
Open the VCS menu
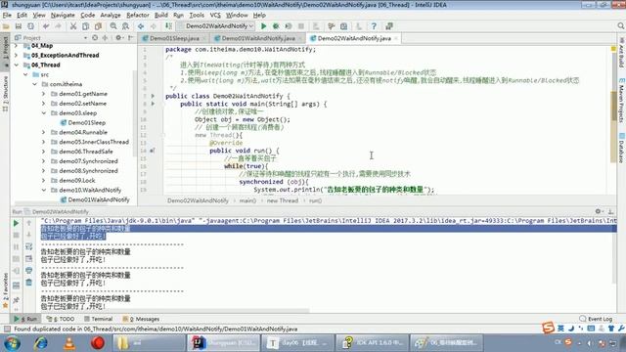point(215,16)
